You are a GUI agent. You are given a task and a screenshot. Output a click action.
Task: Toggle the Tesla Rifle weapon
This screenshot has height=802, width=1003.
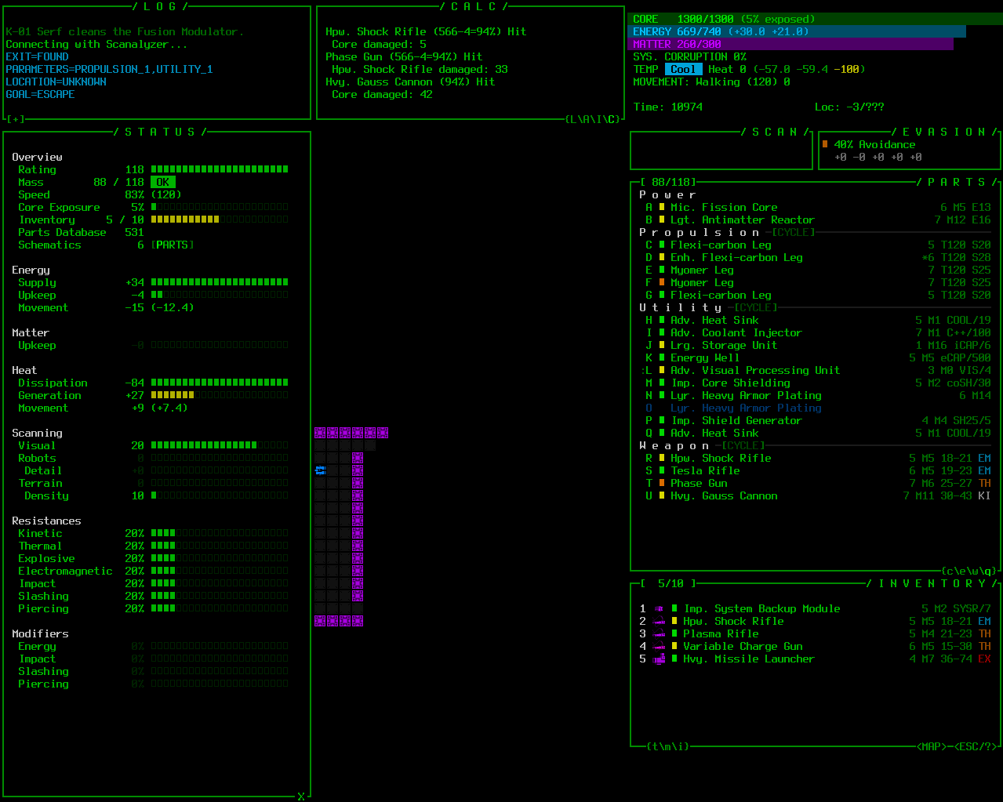coord(818,470)
